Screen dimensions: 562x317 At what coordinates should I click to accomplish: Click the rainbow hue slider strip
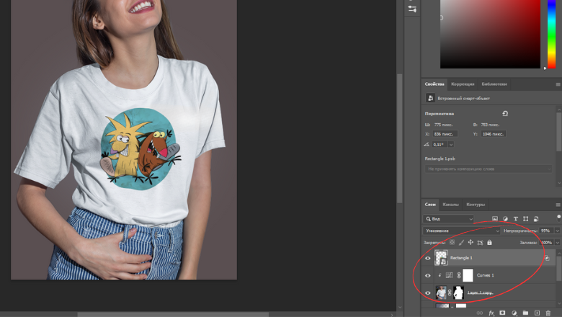(552, 32)
